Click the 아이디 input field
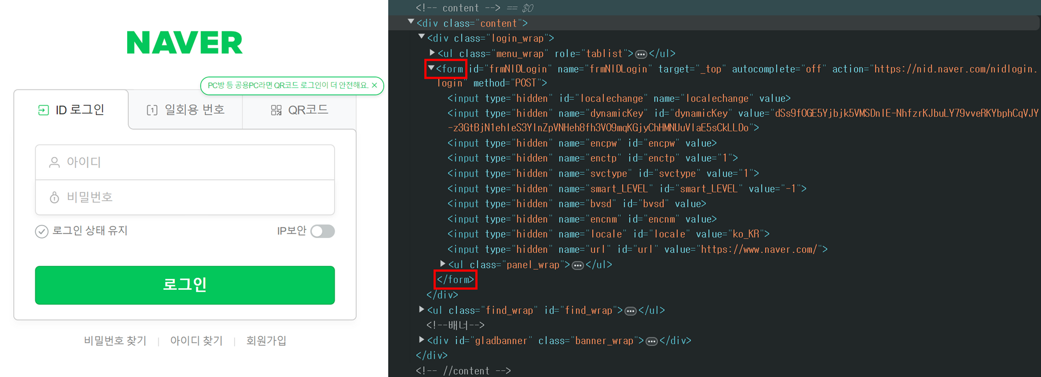Image resolution: width=1041 pixels, height=377 pixels. pos(185,162)
